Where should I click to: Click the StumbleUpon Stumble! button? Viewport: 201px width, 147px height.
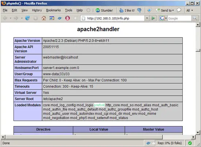(104, 10)
